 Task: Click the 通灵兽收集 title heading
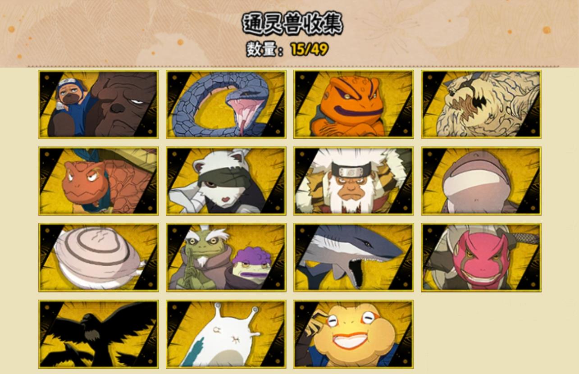point(292,23)
